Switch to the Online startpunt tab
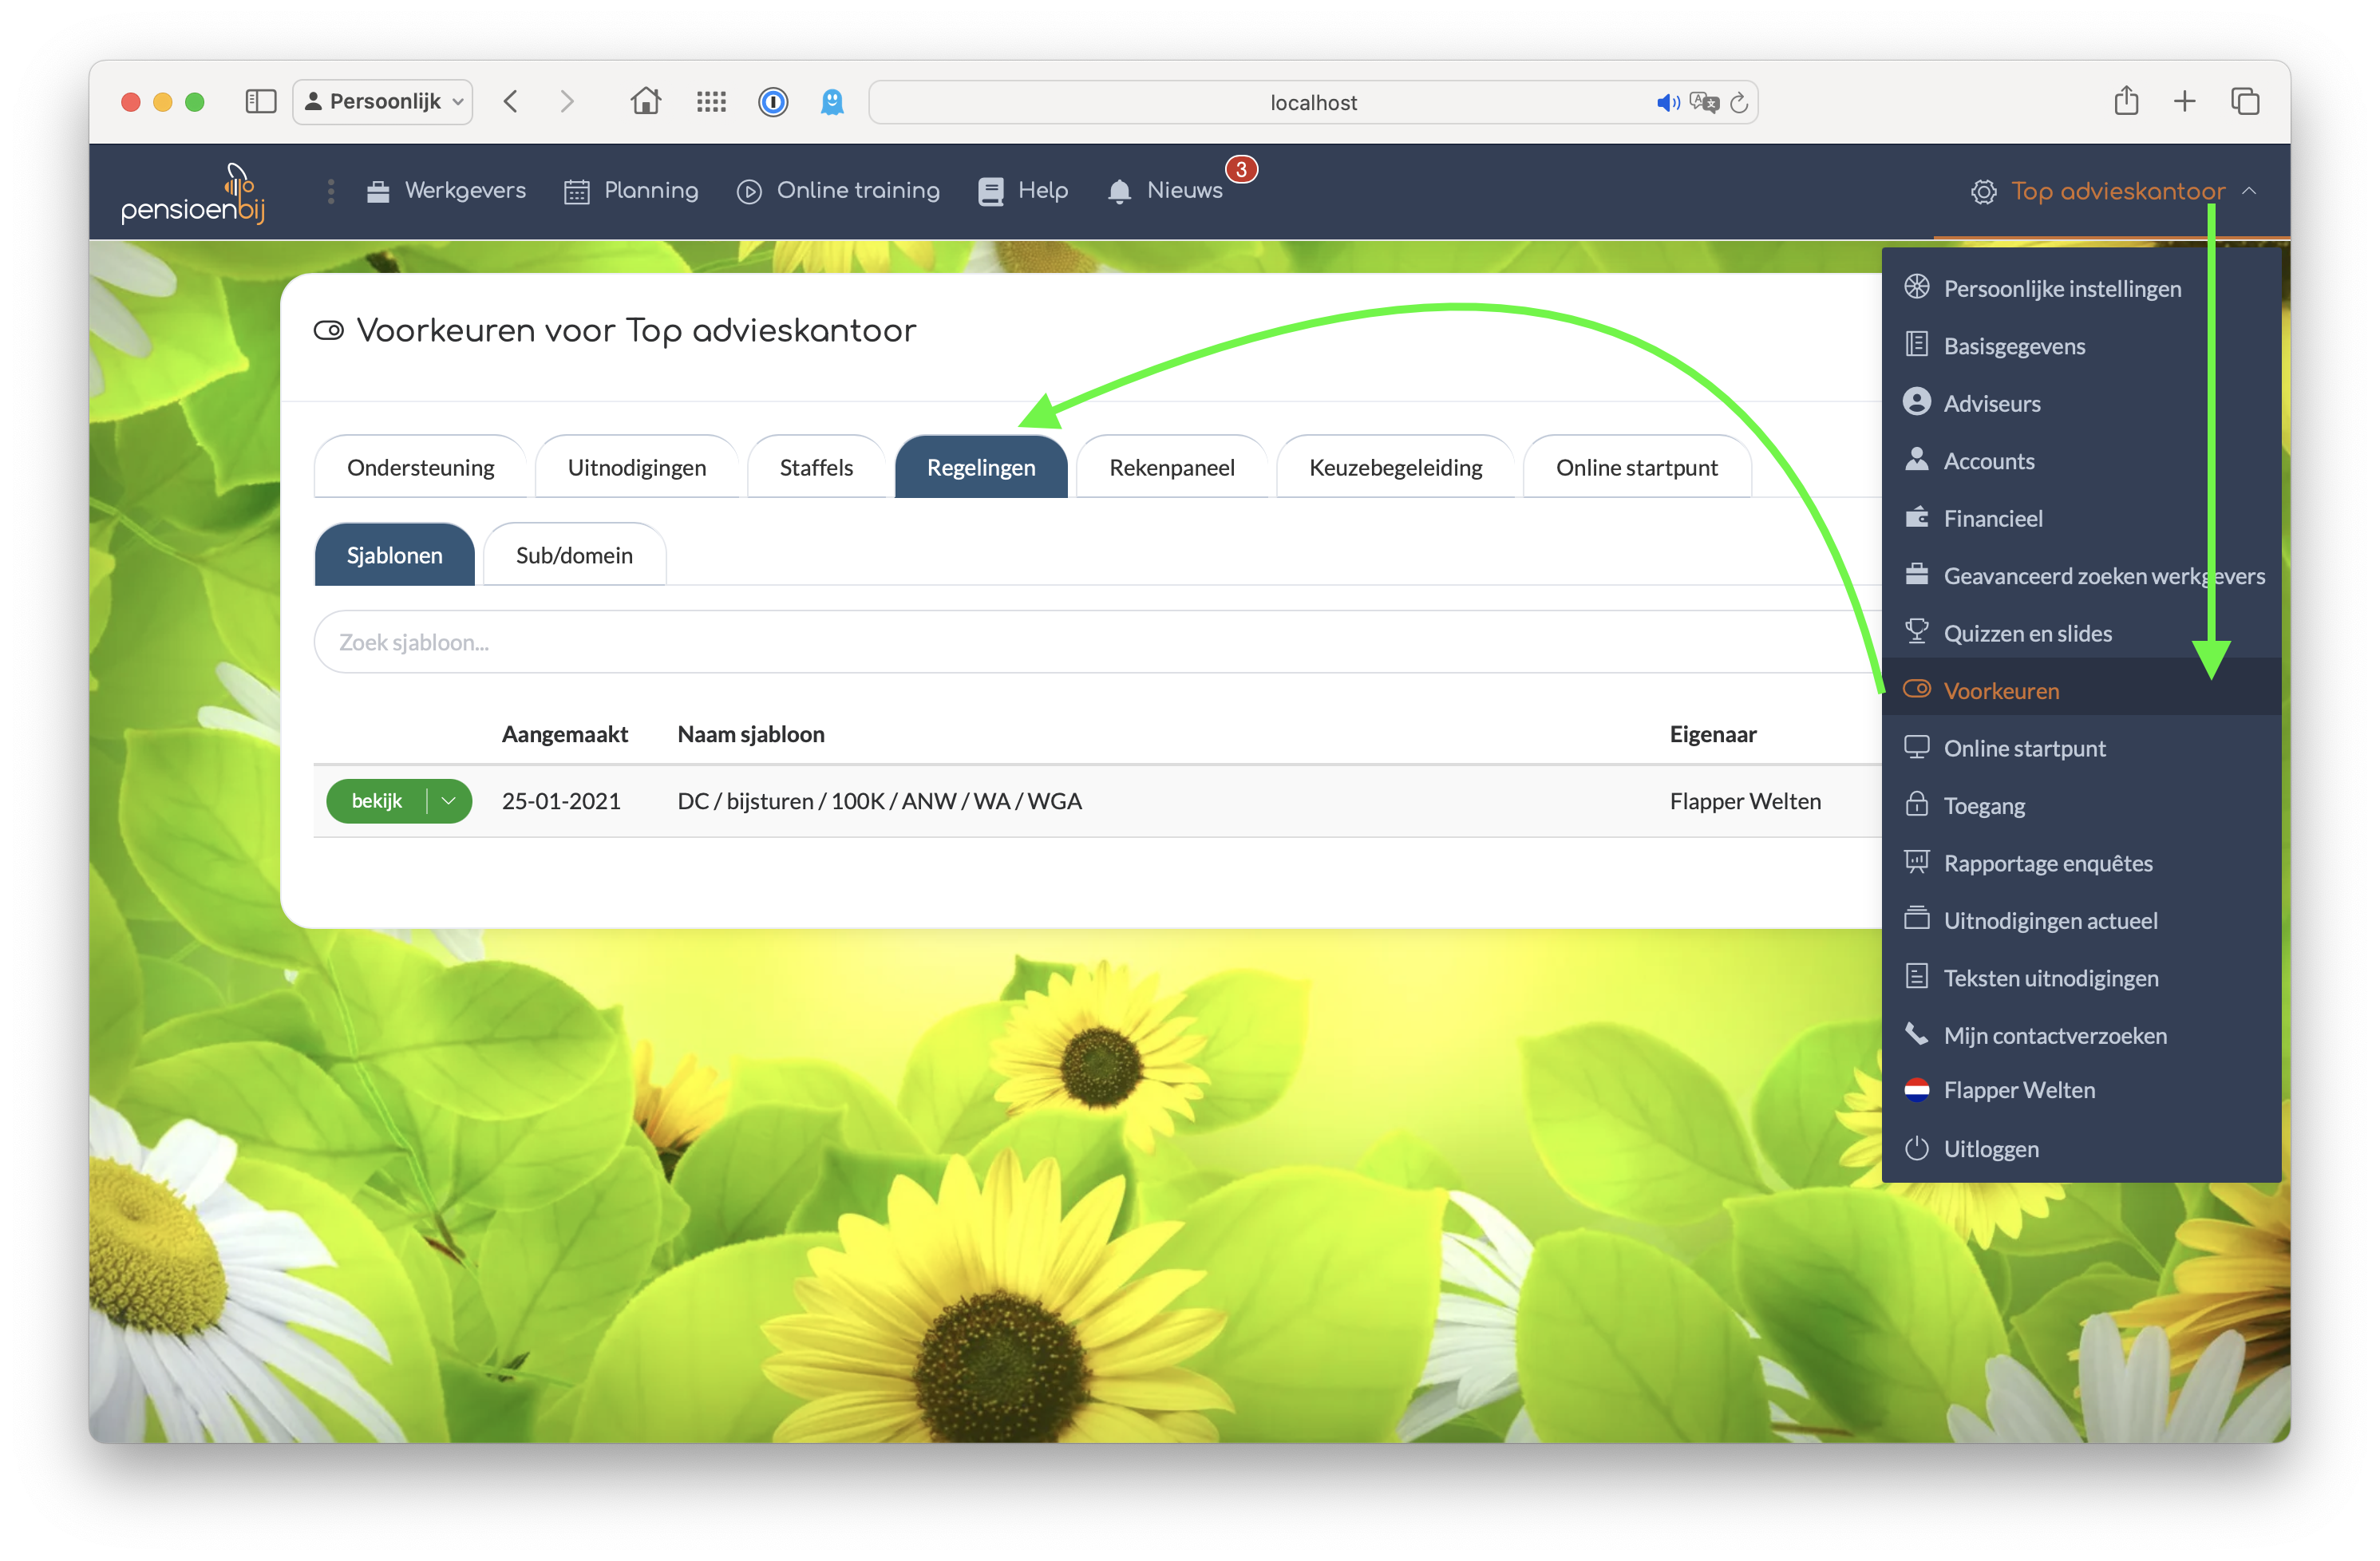Viewport: 2380px width, 1561px height. 1637,467
